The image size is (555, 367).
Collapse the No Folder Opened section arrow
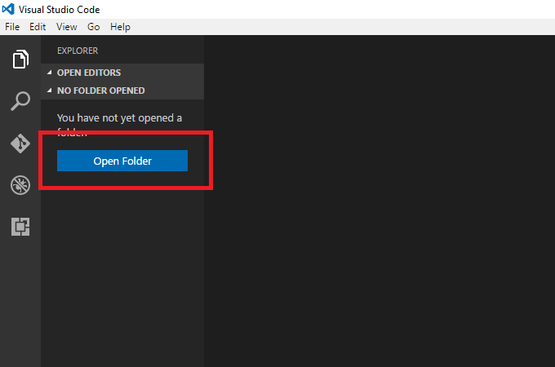[x=50, y=91]
